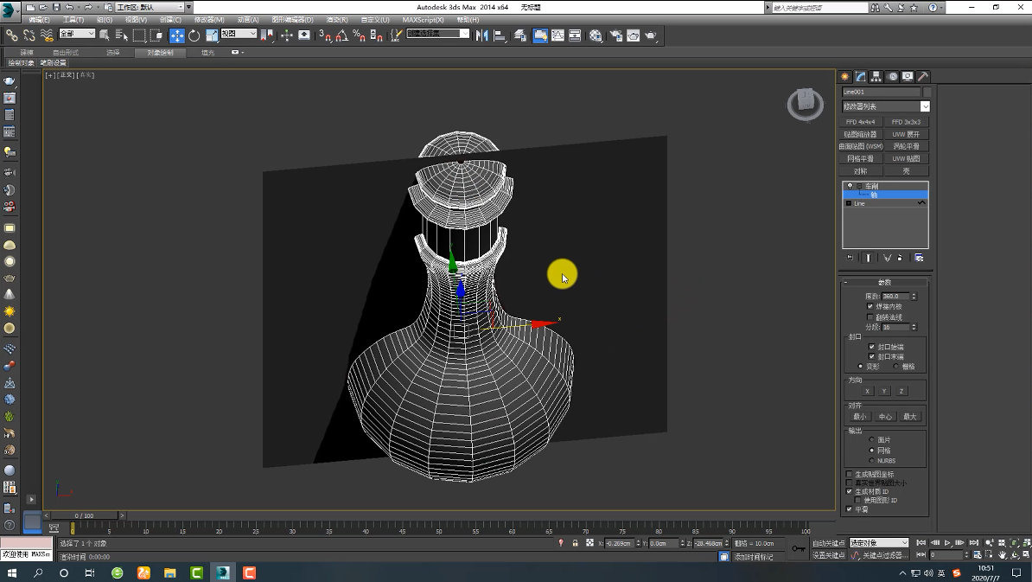The image size is (1032, 582).
Task: Collapse the 车削 (Lathe) modifier tree node
Action: (859, 186)
